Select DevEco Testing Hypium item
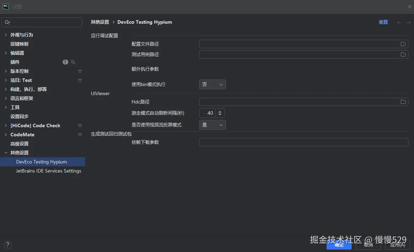The width and height of the screenshot is (414, 252). click(x=42, y=162)
